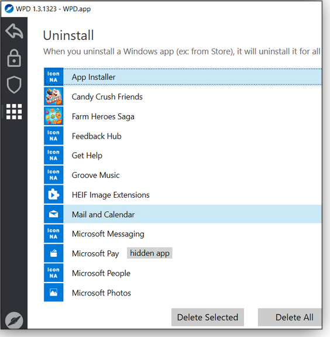Open the Firewall shield section
Screen dimensions: 330x337
14,85
